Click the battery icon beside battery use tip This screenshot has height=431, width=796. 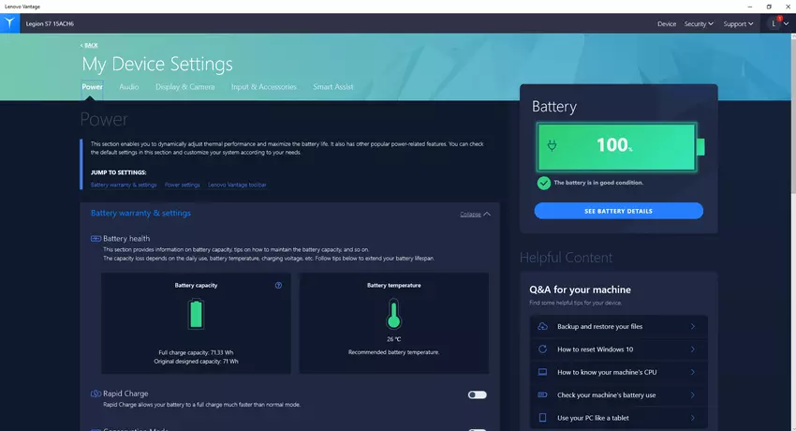[x=542, y=394]
